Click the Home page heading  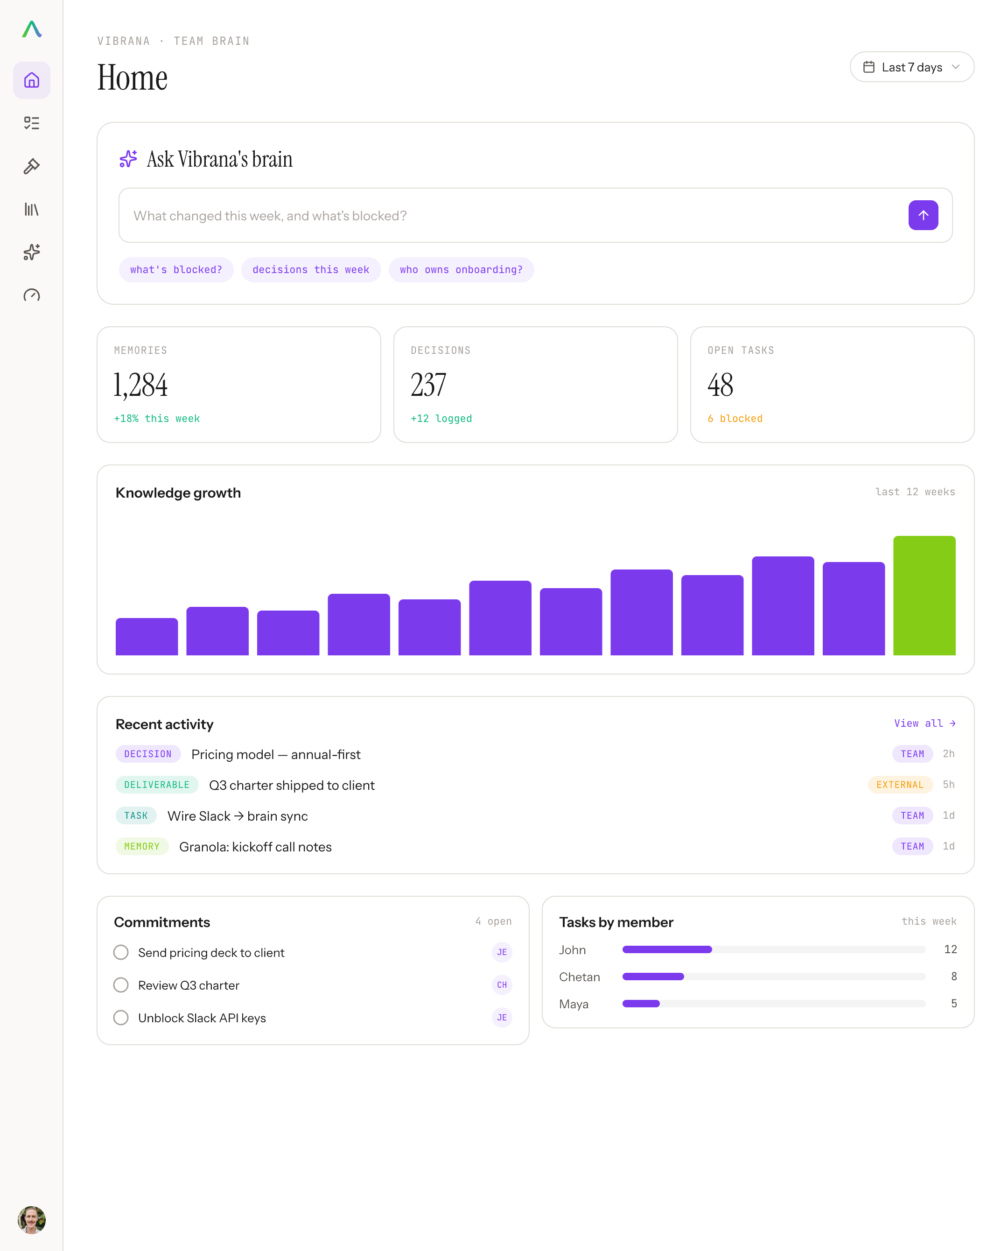(133, 77)
